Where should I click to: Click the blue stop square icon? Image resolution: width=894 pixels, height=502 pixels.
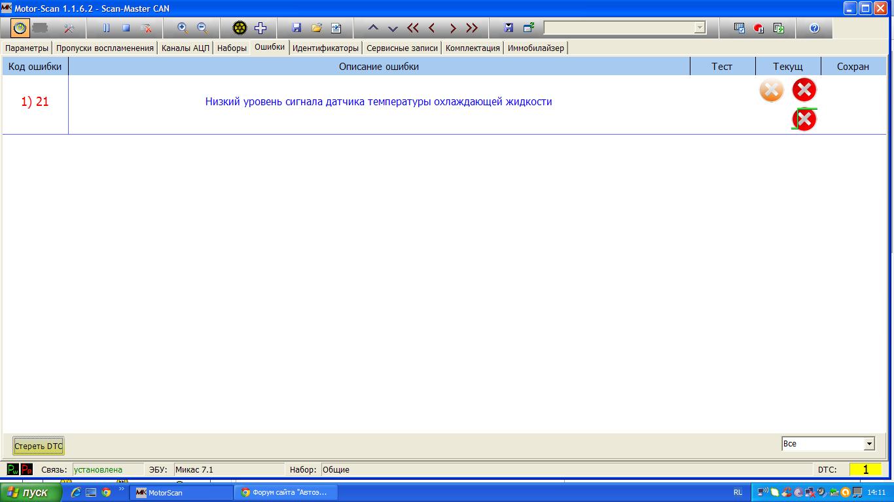[126, 28]
